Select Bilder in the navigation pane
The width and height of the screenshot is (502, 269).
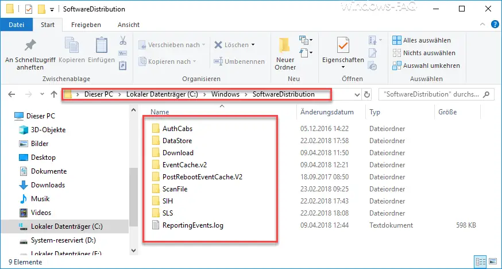[40, 144]
